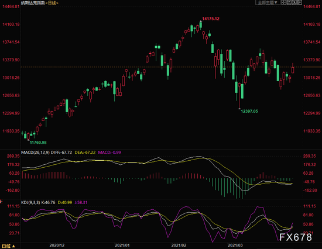Click the 50.86 label on the right KDJ axis

308,224
